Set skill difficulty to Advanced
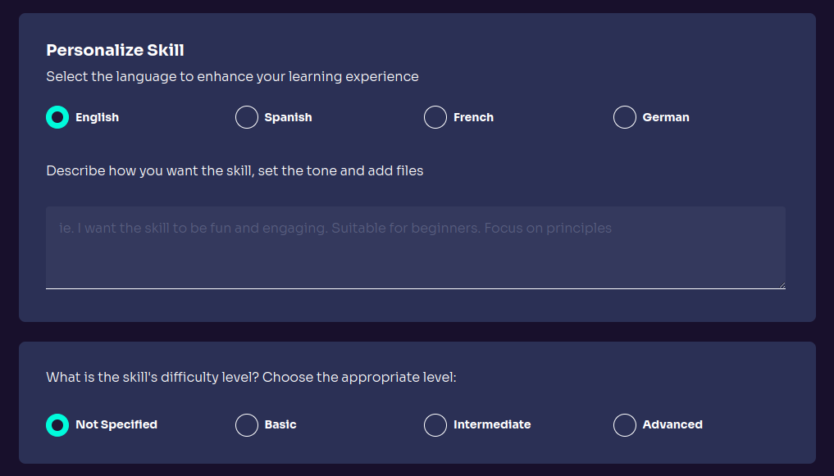 pos(625,424)
